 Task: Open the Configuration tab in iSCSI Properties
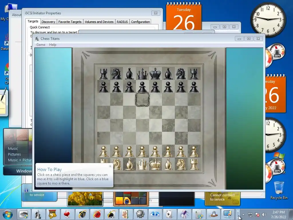(140, 22)
